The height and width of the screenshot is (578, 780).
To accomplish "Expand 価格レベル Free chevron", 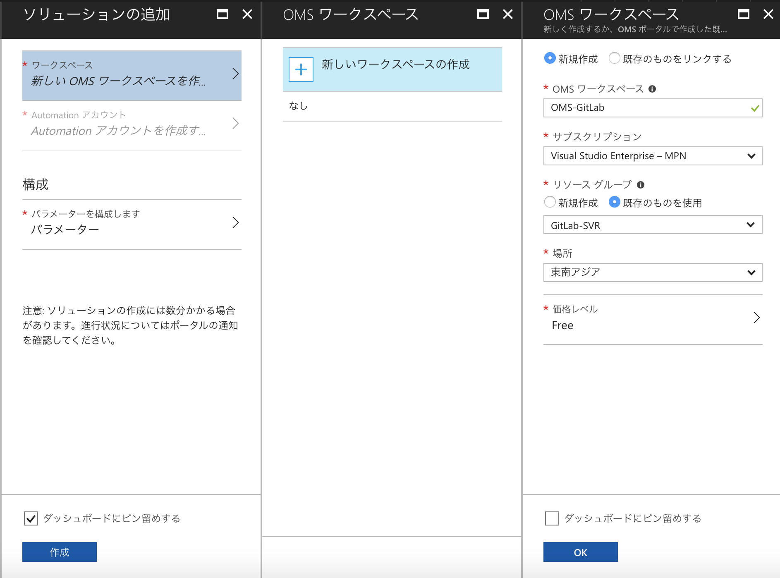I will pyautogui.click(x=756, y=318).
